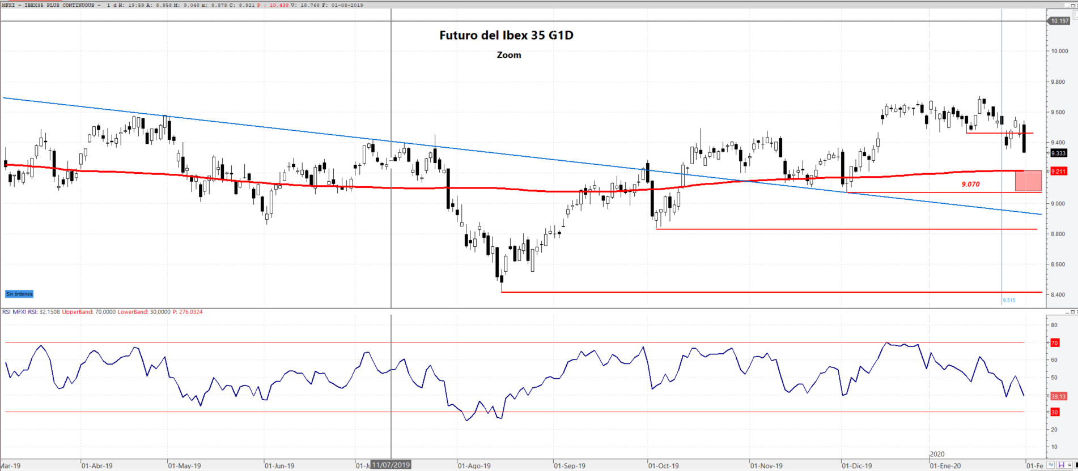1078x471 pixels.
Task: Select the red RSI lower band 30 tag
Action: (x=1055, y=412)
